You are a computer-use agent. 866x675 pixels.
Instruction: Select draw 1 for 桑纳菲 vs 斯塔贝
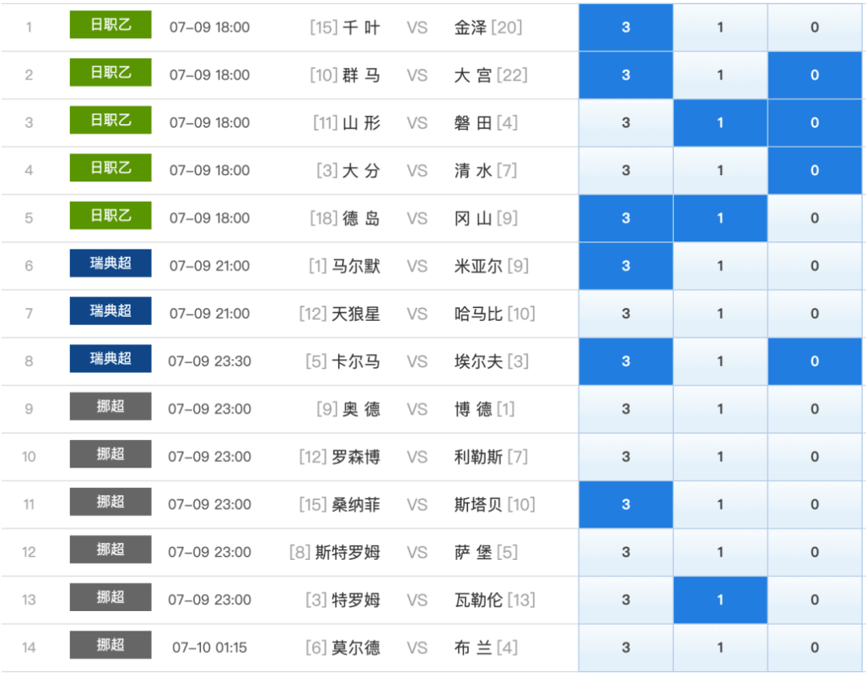720,505
